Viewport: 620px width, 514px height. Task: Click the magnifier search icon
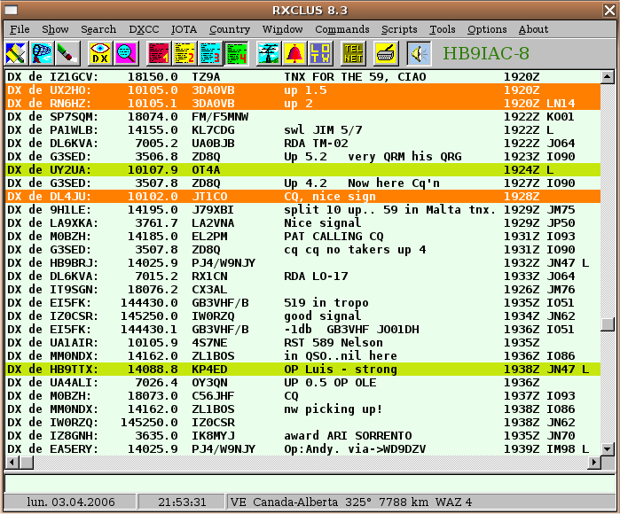(x=126, y=53)
